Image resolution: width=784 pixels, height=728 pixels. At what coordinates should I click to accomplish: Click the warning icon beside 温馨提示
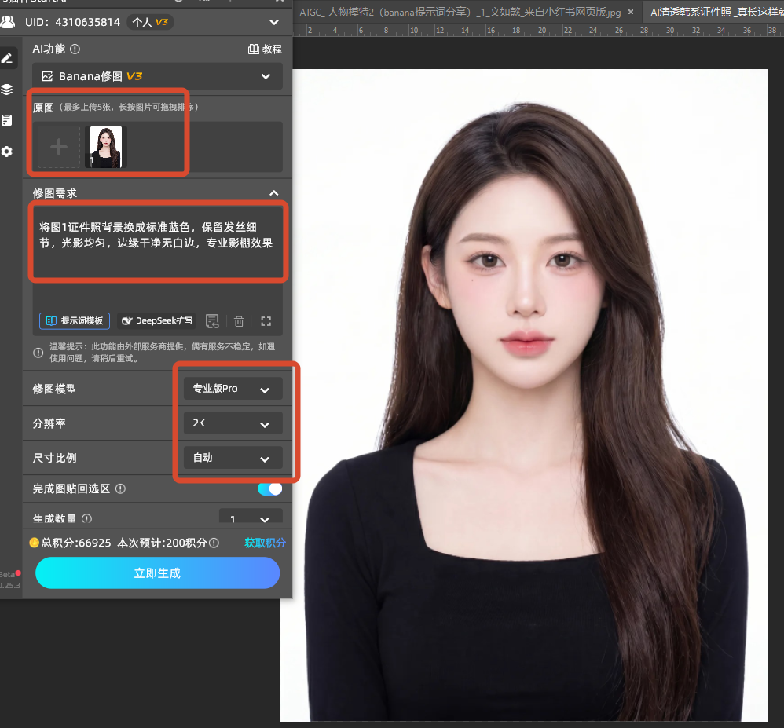pyautogui.click(x=38, y=353)
